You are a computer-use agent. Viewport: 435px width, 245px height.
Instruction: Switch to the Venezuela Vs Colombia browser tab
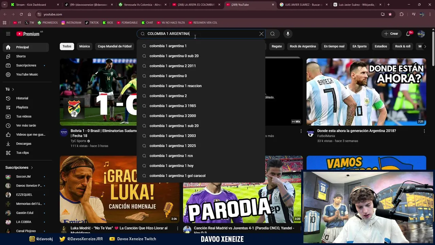point(142,5)
